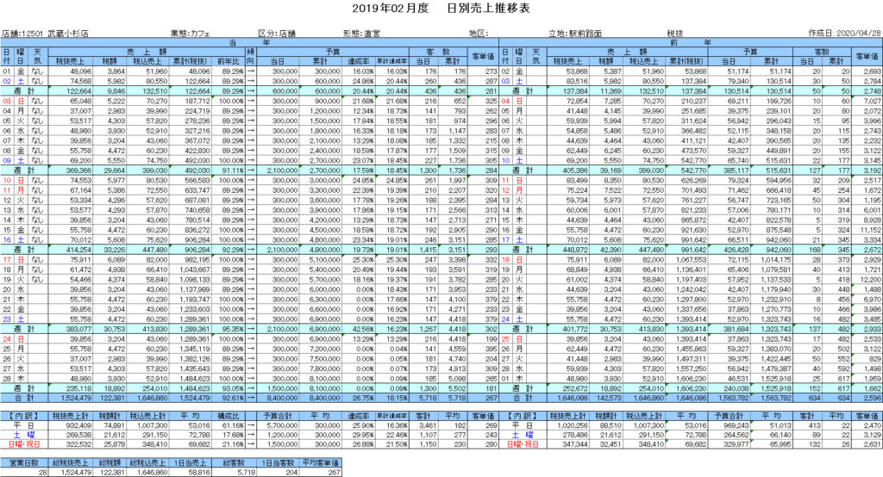Click the budget total 5,700,000

point(282,426)
